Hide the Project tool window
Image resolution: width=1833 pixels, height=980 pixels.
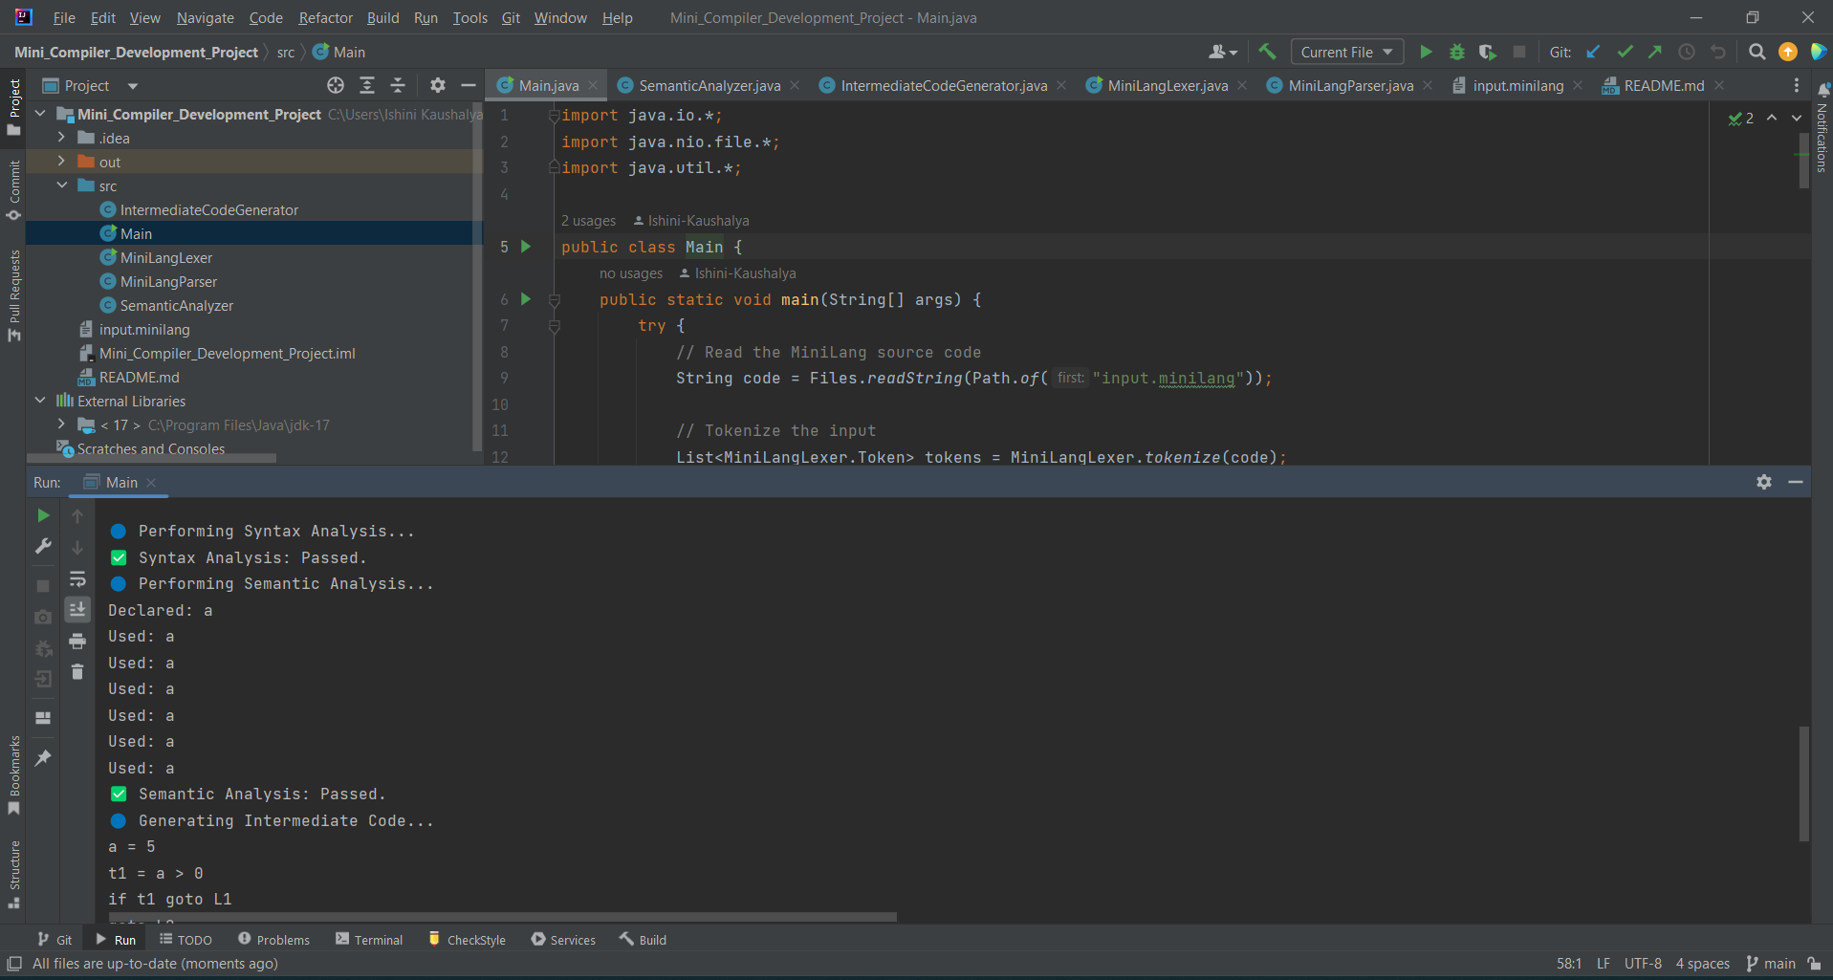coord(469,85)
